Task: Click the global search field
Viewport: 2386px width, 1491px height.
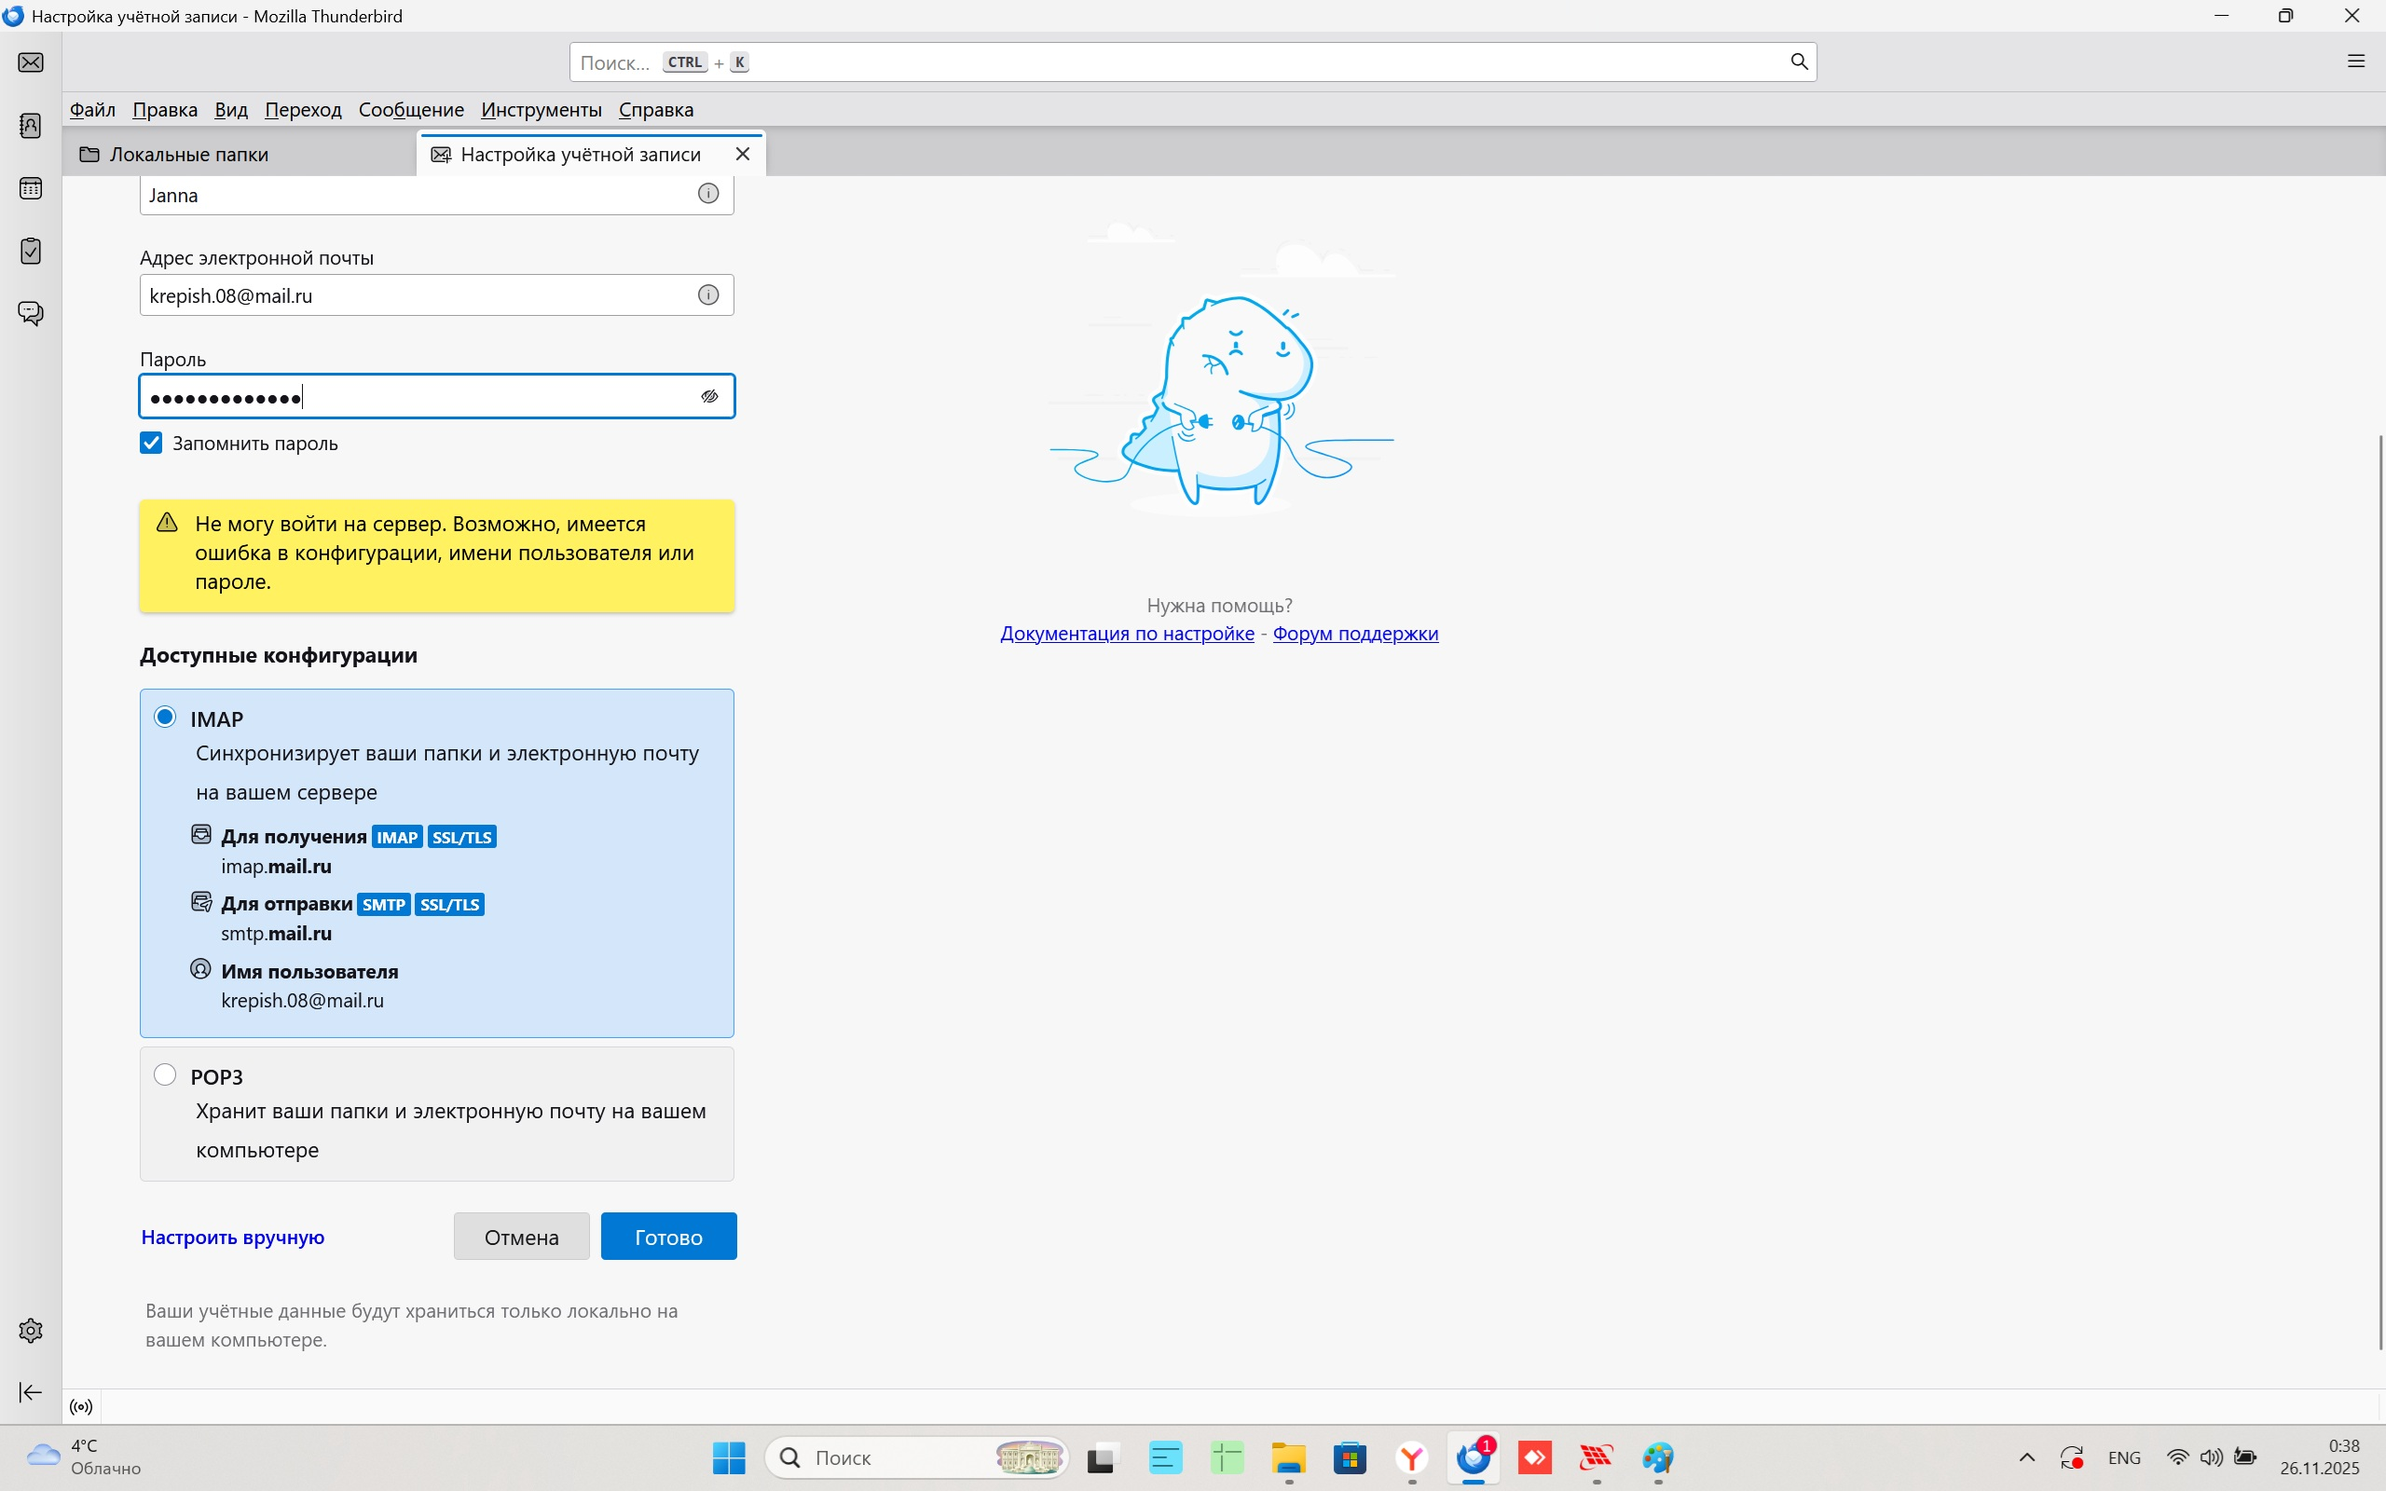Action: point(1183,62)
